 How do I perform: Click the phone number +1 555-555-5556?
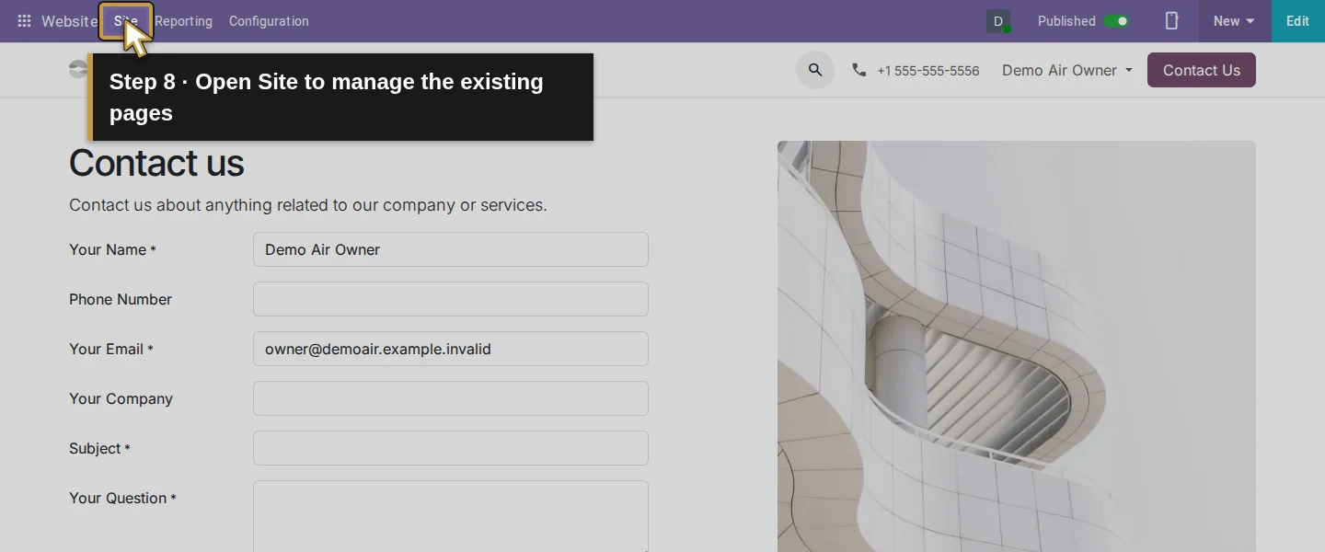click(927, 71)
